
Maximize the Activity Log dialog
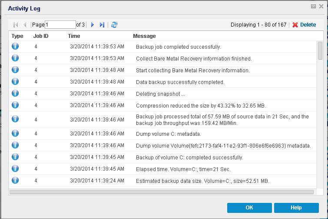[x=313, y=7]
